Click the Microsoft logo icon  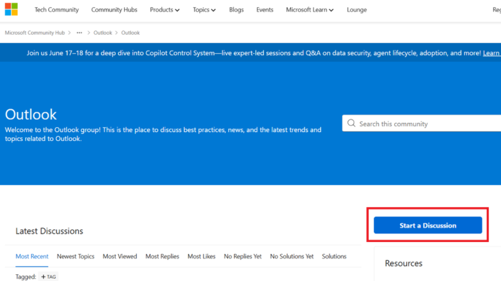point(11,9)
